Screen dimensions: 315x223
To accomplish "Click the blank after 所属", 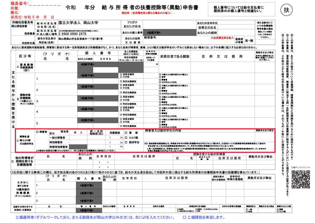I will pyautogui.click(x=40, y=8).
